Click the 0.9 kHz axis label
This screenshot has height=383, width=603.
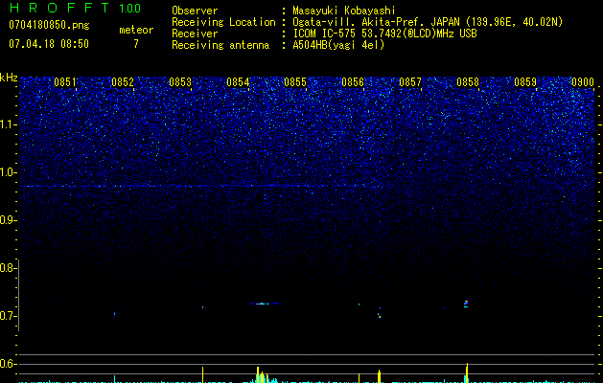click(8, 220)
